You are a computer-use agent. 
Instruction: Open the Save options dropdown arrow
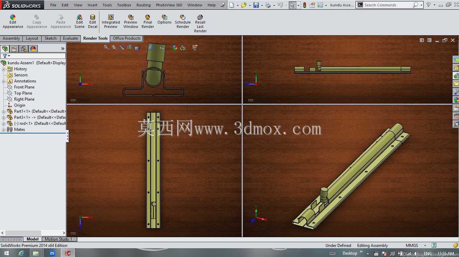tap(262, 5)
